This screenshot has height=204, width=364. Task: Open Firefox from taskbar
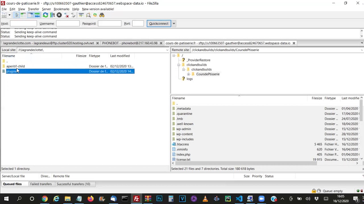(x=90, y=199)
